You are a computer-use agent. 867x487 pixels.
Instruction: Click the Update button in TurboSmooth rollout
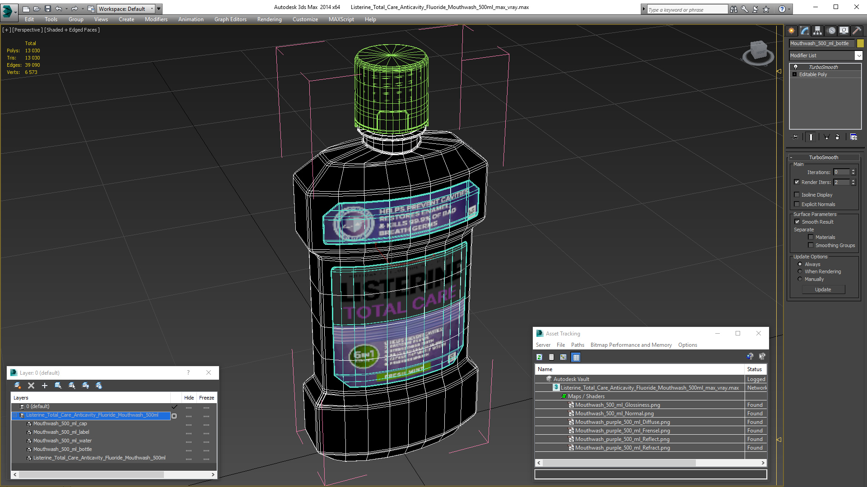823,289
